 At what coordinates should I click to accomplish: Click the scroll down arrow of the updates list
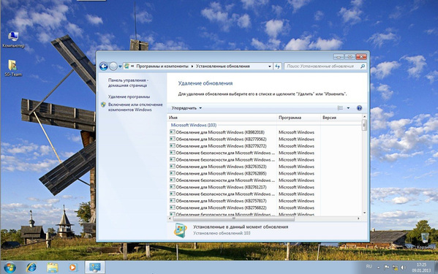click(x=364, y=213)
